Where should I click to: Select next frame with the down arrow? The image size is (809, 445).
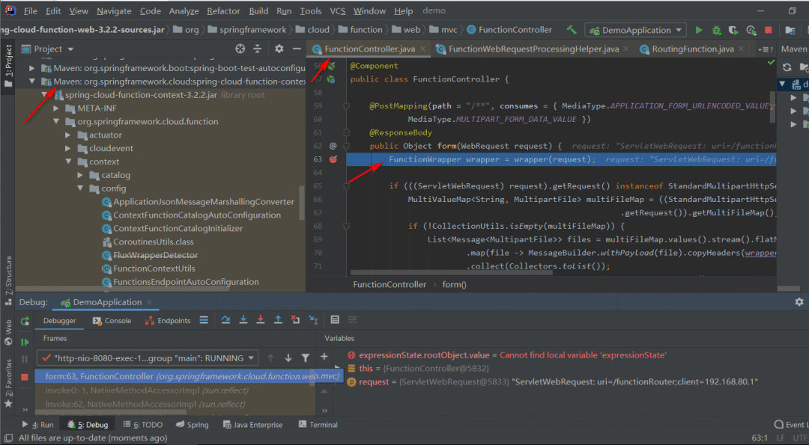click(288, 357)
